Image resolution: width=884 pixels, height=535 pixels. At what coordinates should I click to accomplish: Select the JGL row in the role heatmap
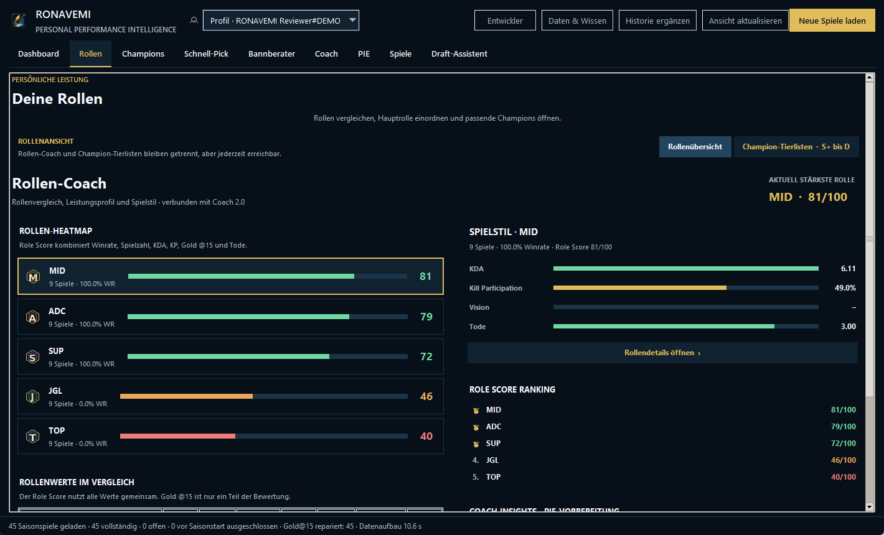230,396
